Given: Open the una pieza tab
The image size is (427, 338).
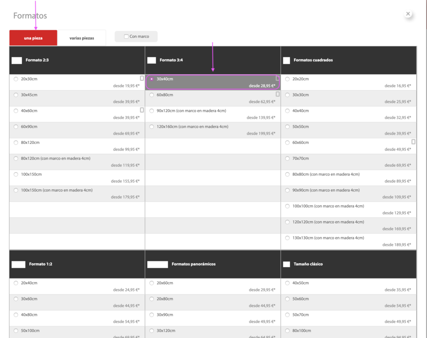Looking at the screenshot, I should [x=33, y=38].
